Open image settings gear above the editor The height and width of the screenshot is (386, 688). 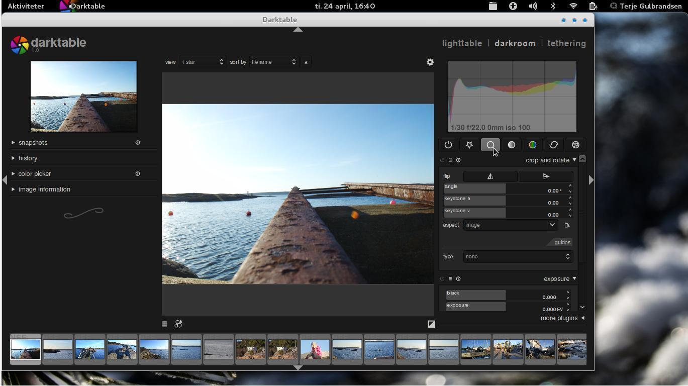pyautogui.click(x=430, y=62)
